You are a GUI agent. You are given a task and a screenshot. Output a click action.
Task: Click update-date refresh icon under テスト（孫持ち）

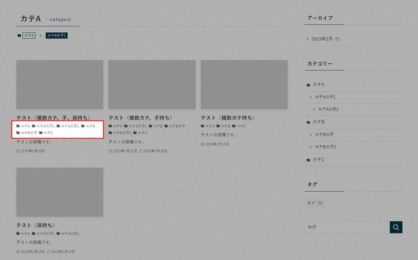pyautogui.click(x=48, y=252)
